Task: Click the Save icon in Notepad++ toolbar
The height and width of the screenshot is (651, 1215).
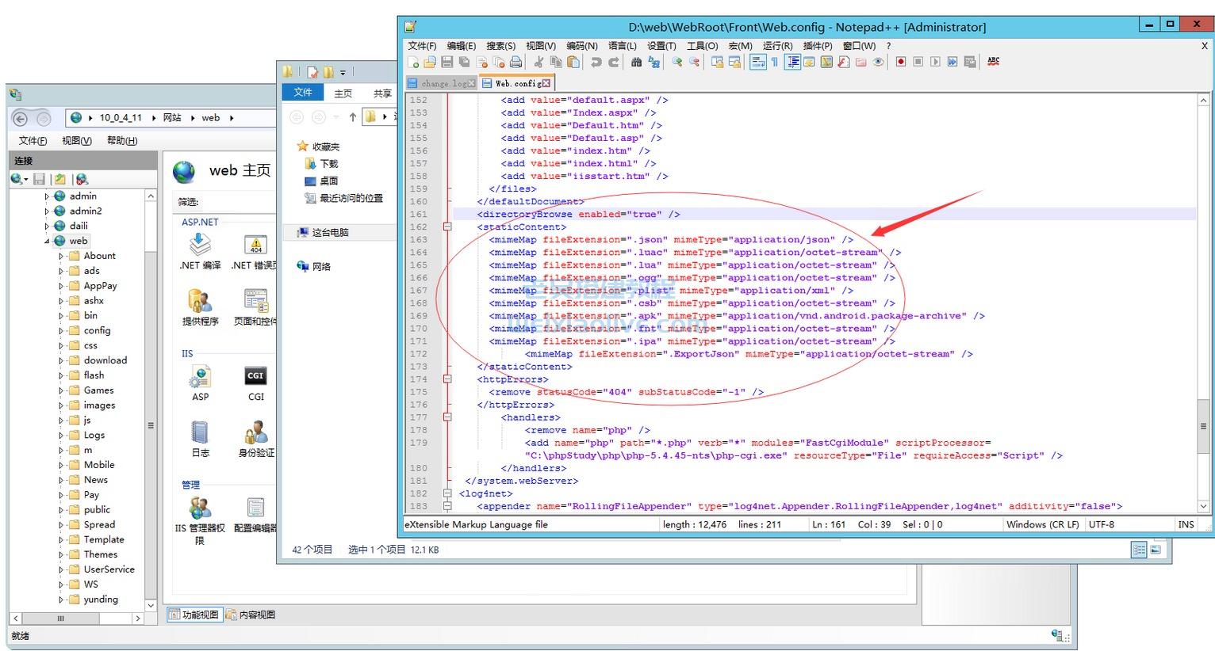Action: (447, 62)
